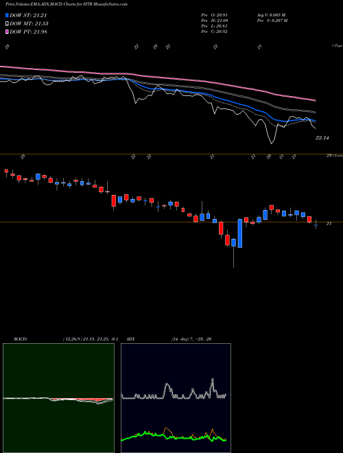
Task: Click the 'Pre H: 21.08' high value
Action: [214, 21]
